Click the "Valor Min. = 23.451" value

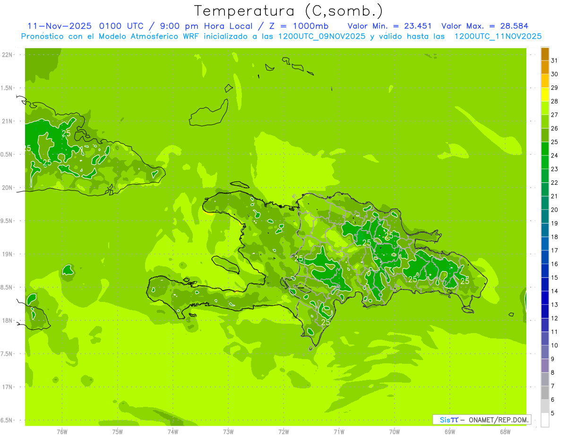click(x=389, y=26)
